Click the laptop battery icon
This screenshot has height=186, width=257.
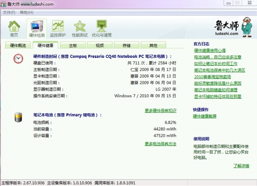point(18,117)
